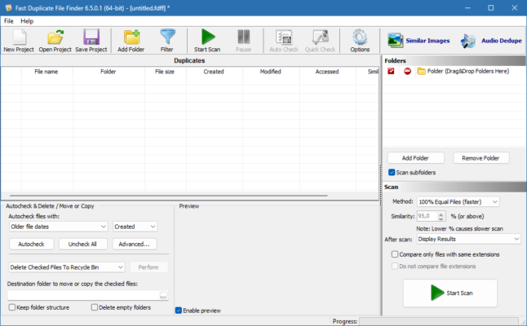Sort by the Created column header

[x=214, y=72]
